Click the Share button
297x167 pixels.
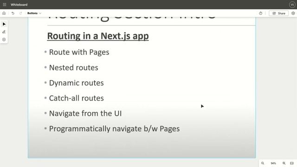point(278,13)
